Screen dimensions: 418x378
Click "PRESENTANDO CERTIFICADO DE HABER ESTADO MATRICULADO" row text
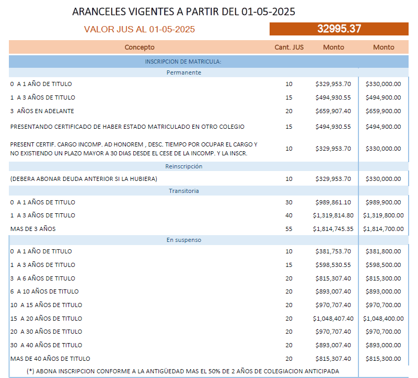click(x=127, y=127)
